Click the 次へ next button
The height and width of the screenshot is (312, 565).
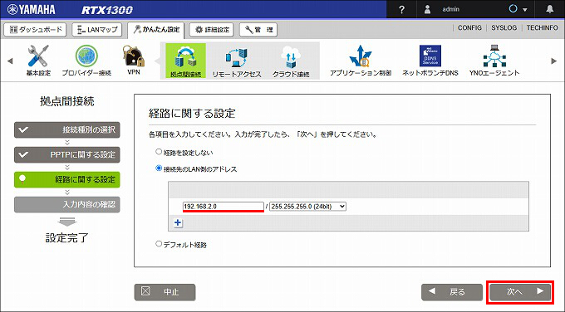tap(520, 292)
